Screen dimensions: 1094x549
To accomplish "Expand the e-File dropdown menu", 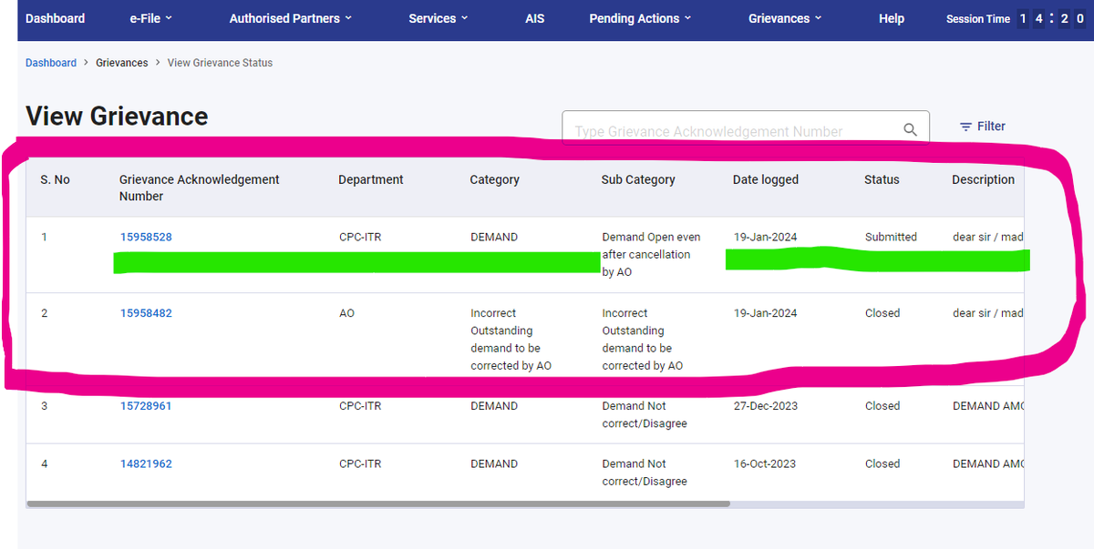I will click(151, 18).
